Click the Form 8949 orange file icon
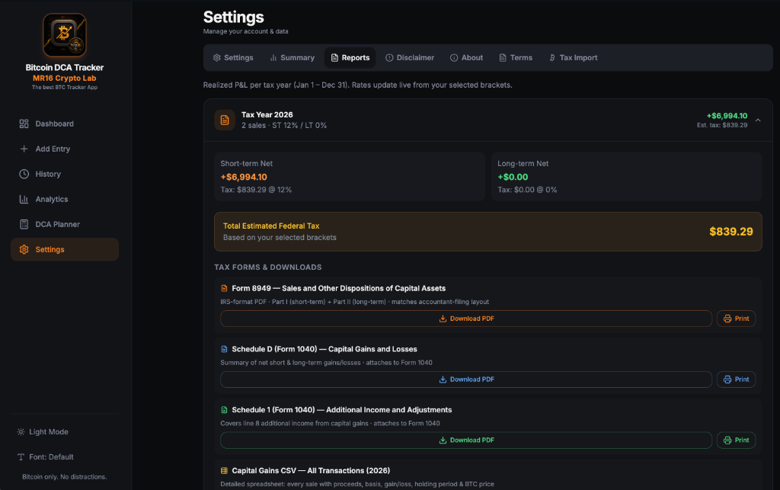 pos(225,289)
